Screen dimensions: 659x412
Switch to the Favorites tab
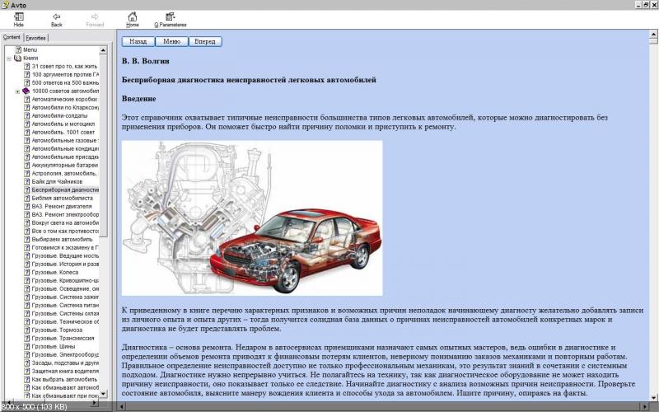pos(35,37)
